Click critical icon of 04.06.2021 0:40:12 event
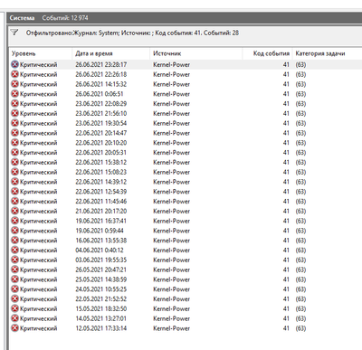 pyautogui.click(x=14, y=250)
